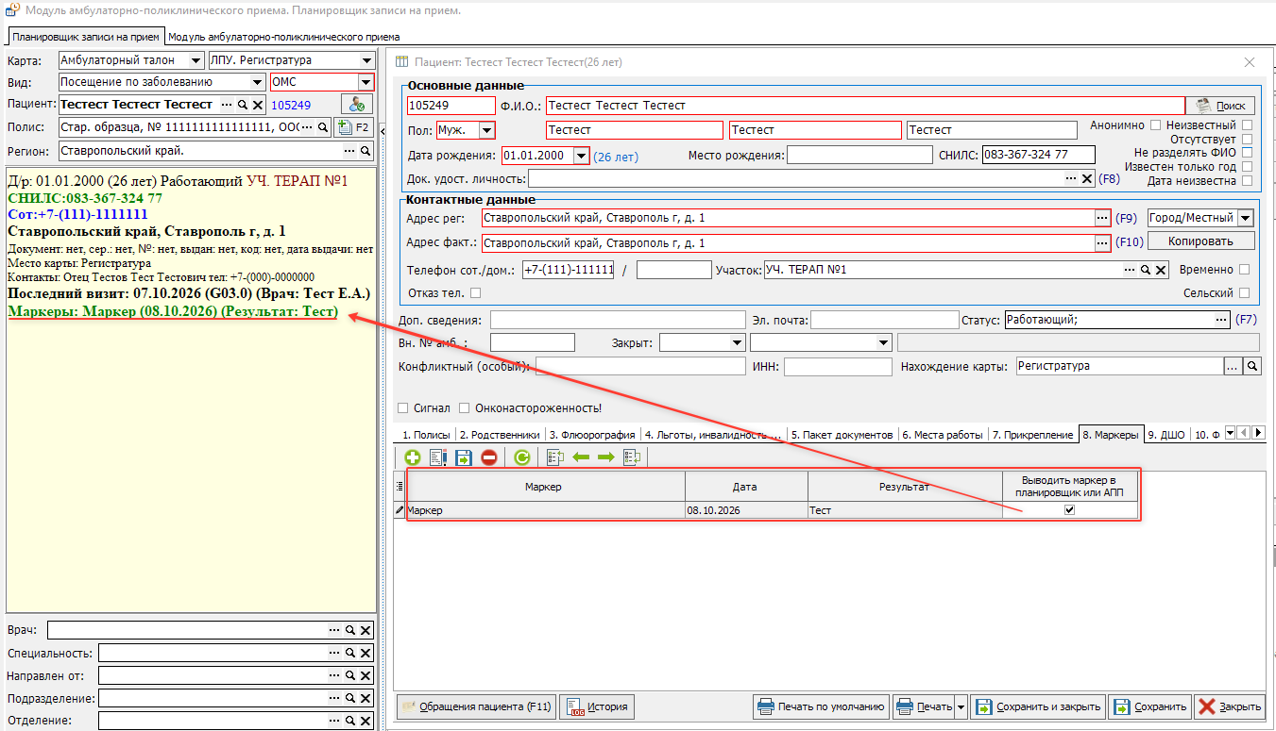Clear the Пациент field with the X icon

(257, 105)
